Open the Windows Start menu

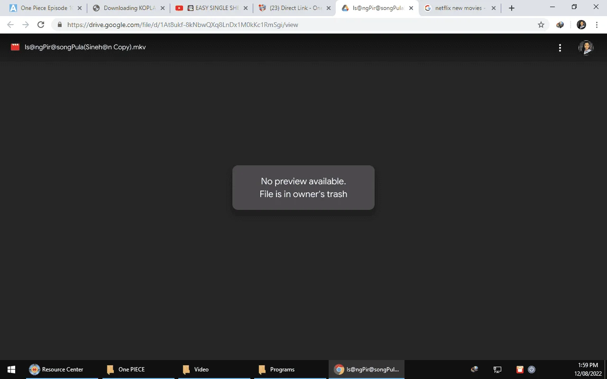(x=11, y=370)
